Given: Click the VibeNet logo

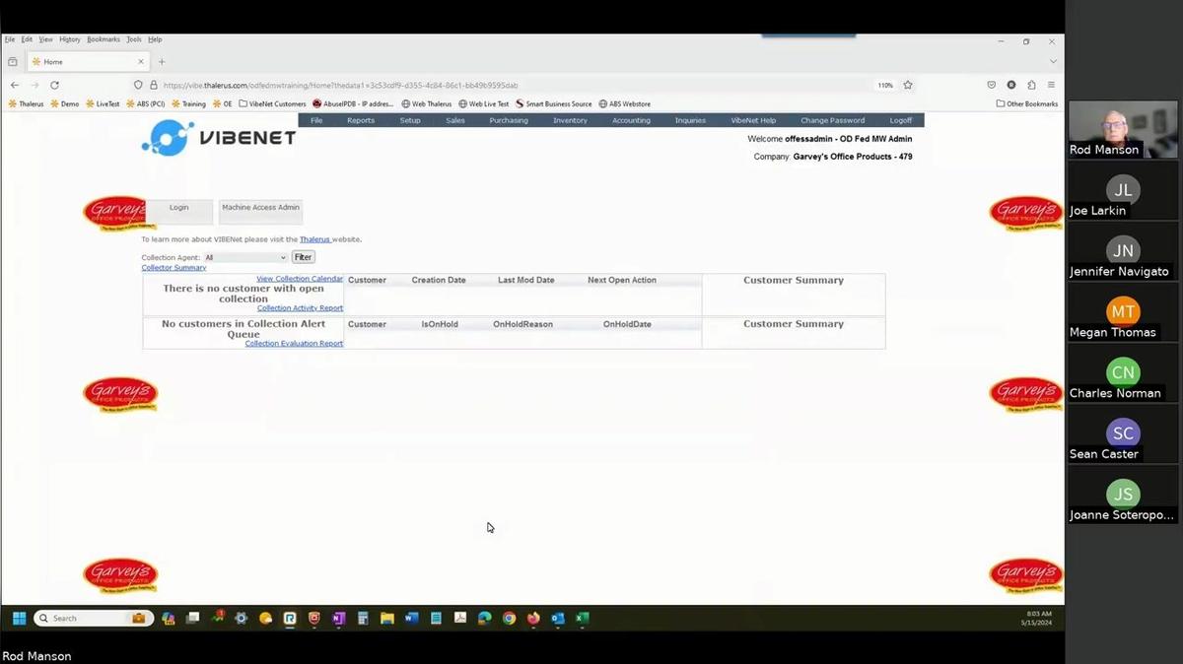Looking at the screenshot, I should (x=219, y=138).
